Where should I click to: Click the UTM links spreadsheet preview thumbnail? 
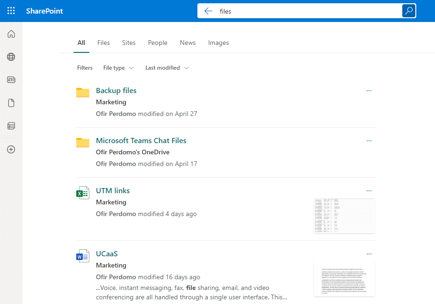pyautogui.click(x=344, y=216)
